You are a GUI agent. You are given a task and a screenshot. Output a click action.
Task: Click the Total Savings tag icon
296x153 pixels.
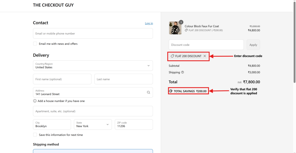click(171, 91)
